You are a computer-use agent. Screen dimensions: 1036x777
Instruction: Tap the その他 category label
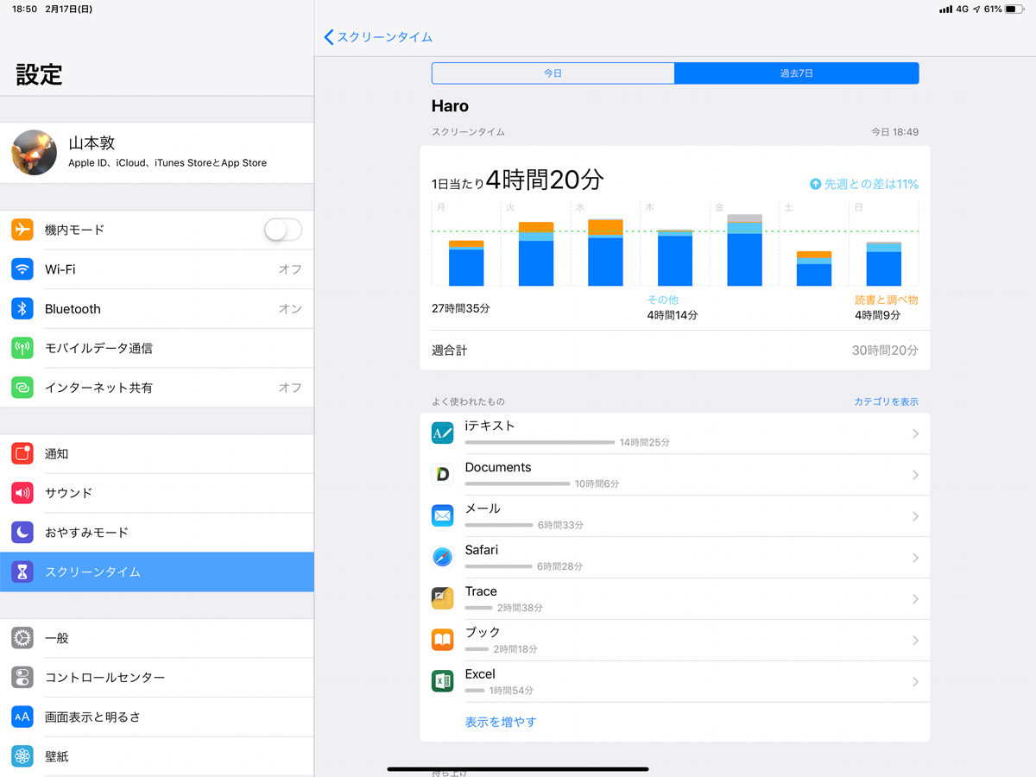[x=663, y=300]
